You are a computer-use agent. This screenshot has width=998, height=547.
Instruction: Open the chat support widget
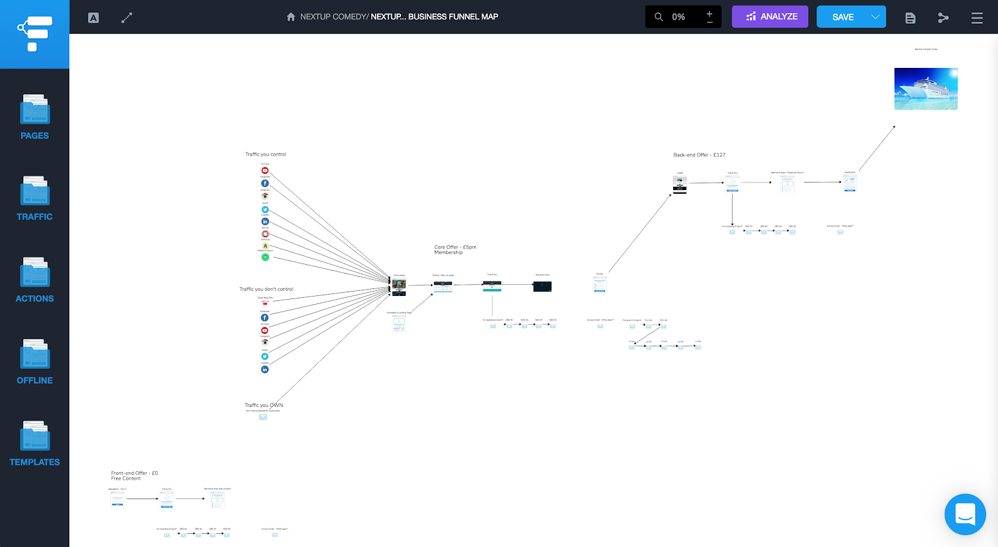[965, 515]
